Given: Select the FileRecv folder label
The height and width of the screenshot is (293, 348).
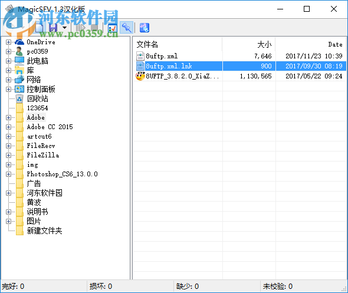Looking at the screenshot, I should coord(41,146).
